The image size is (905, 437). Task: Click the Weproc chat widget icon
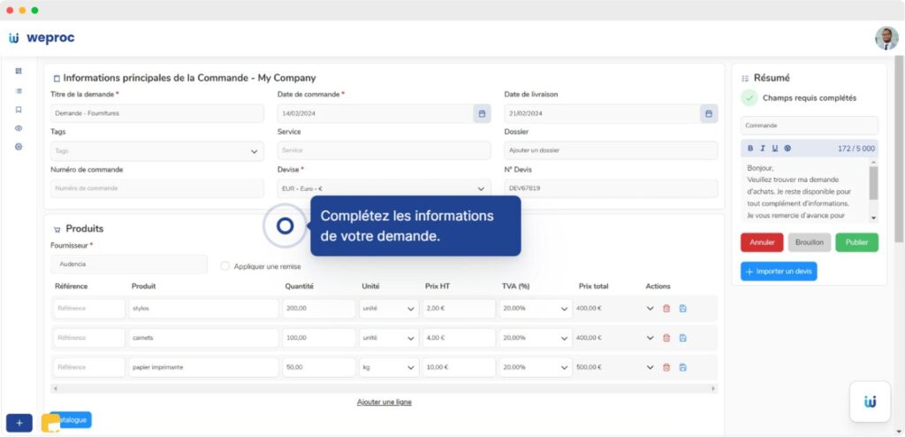click(870, 402)
